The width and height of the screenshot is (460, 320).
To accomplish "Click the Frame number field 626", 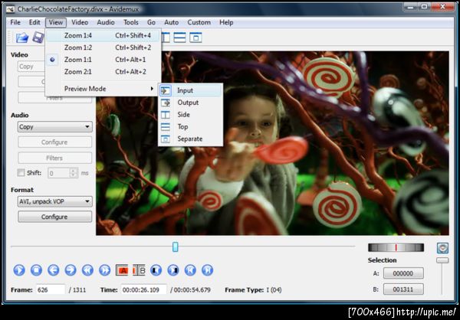I will (51, 290).
